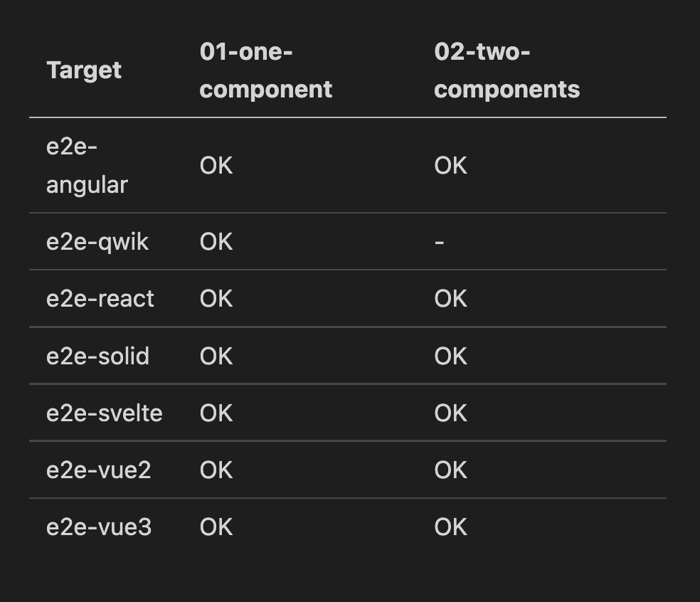The height and width of the screenshot is (602, 700).
Task: Select the 01-one-component column header
Action: (x=266, y=70)
